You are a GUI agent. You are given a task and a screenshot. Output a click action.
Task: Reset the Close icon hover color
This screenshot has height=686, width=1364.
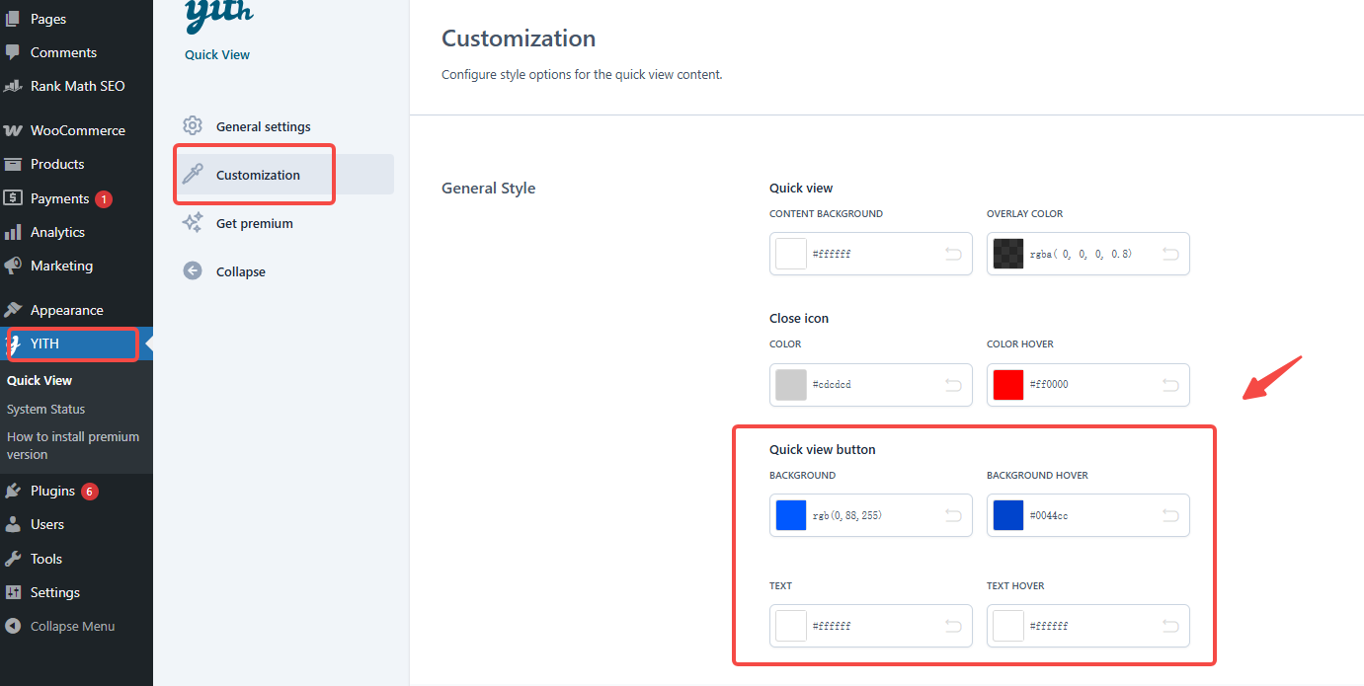tap(1170, 385)
